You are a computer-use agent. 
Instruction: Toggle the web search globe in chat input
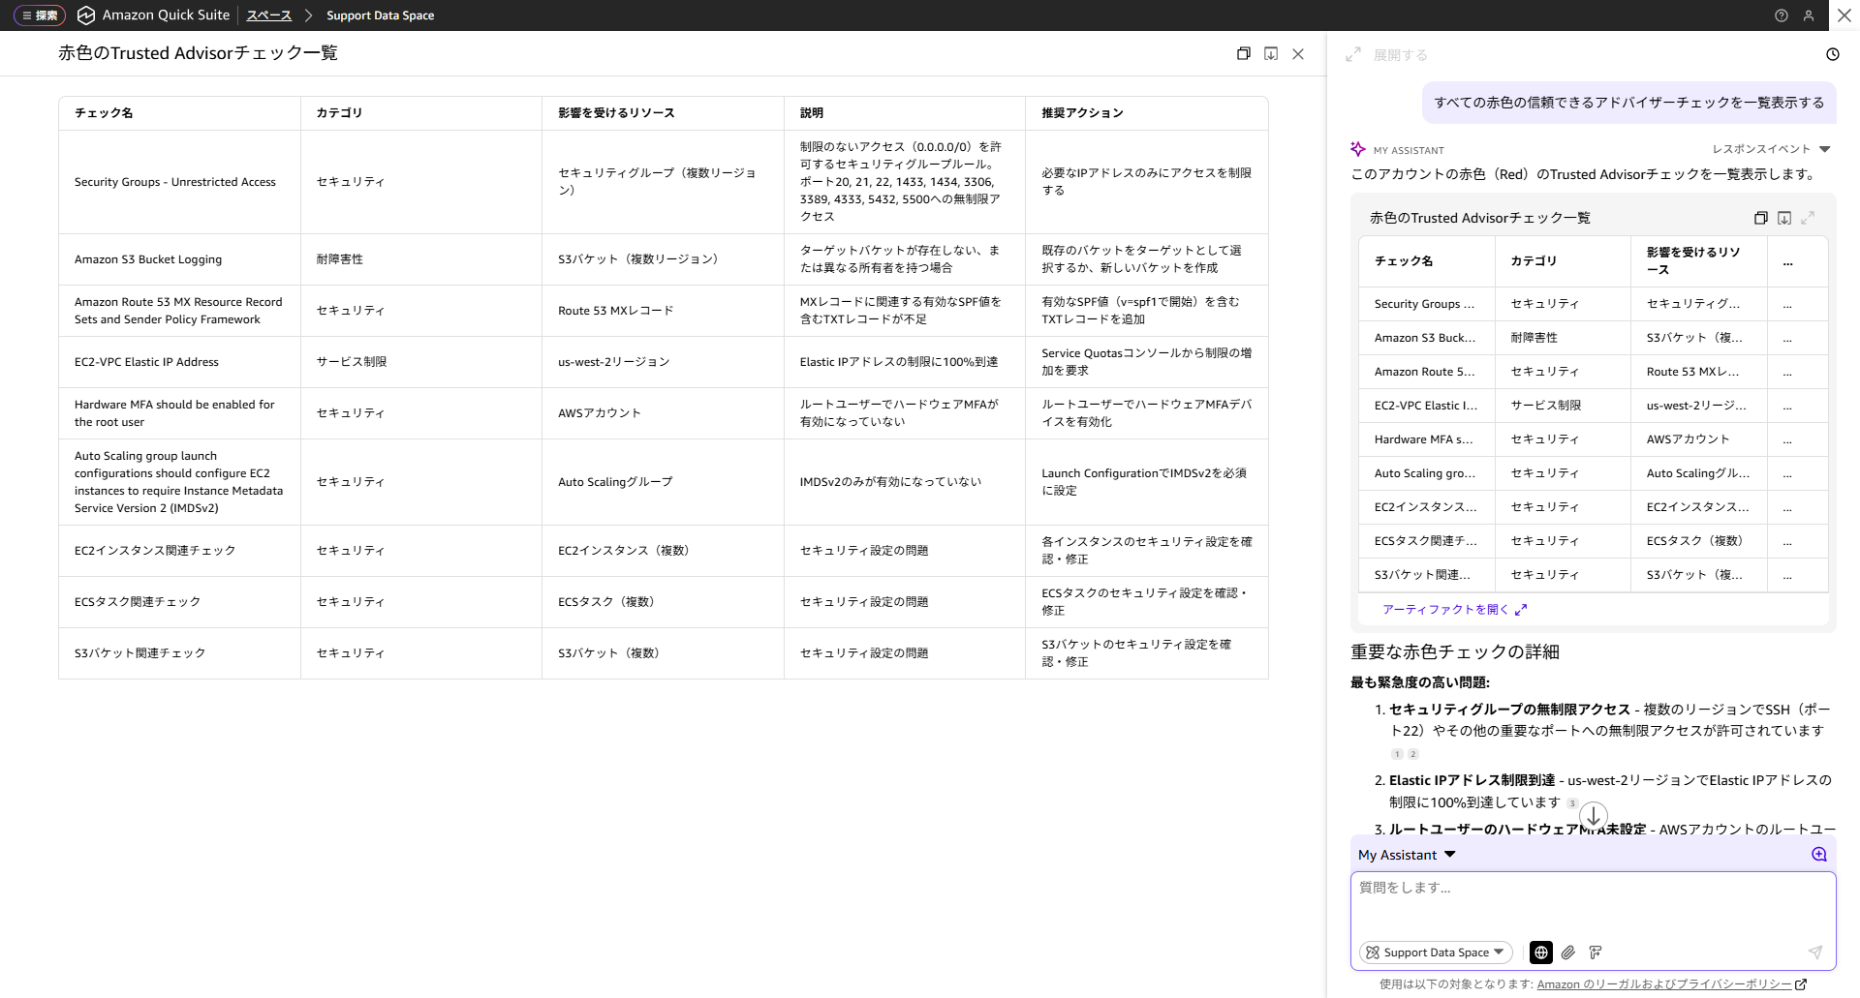1540,953
